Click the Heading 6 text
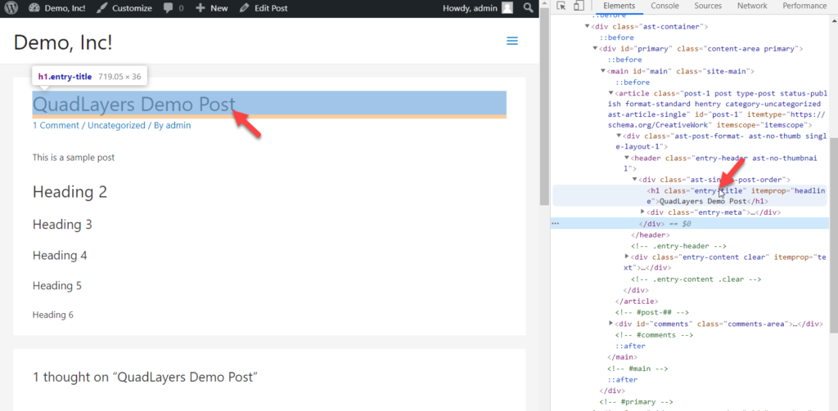This screenshot has height=411, width=838. pyautogui.click(x=53, y=315)
